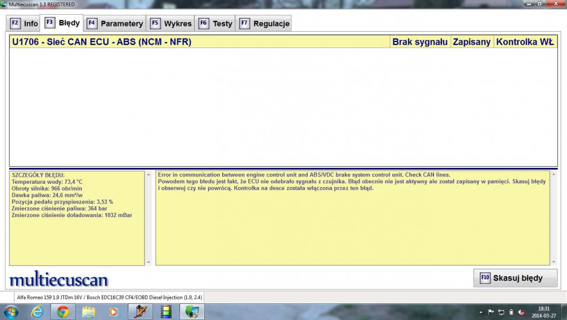Open File Explorer folder icon in taskbar
Viewport: 567px width, 320px height.
click(x=88, y=312)
